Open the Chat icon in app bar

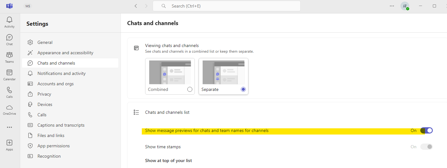[x=9, y=38]
